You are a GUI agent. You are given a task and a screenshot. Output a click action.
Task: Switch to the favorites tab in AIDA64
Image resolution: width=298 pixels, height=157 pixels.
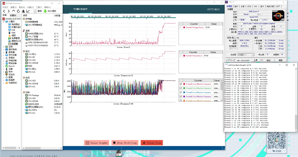coord(13,15)
